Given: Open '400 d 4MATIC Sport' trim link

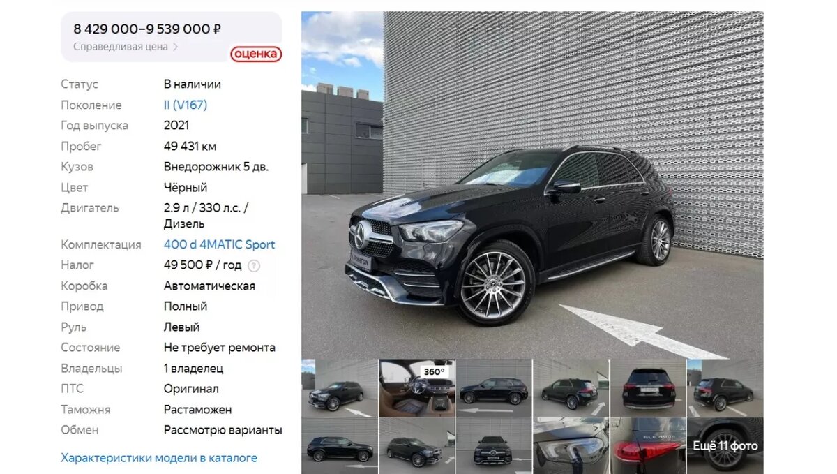Looking at the screenshot, I should point(219,244).
